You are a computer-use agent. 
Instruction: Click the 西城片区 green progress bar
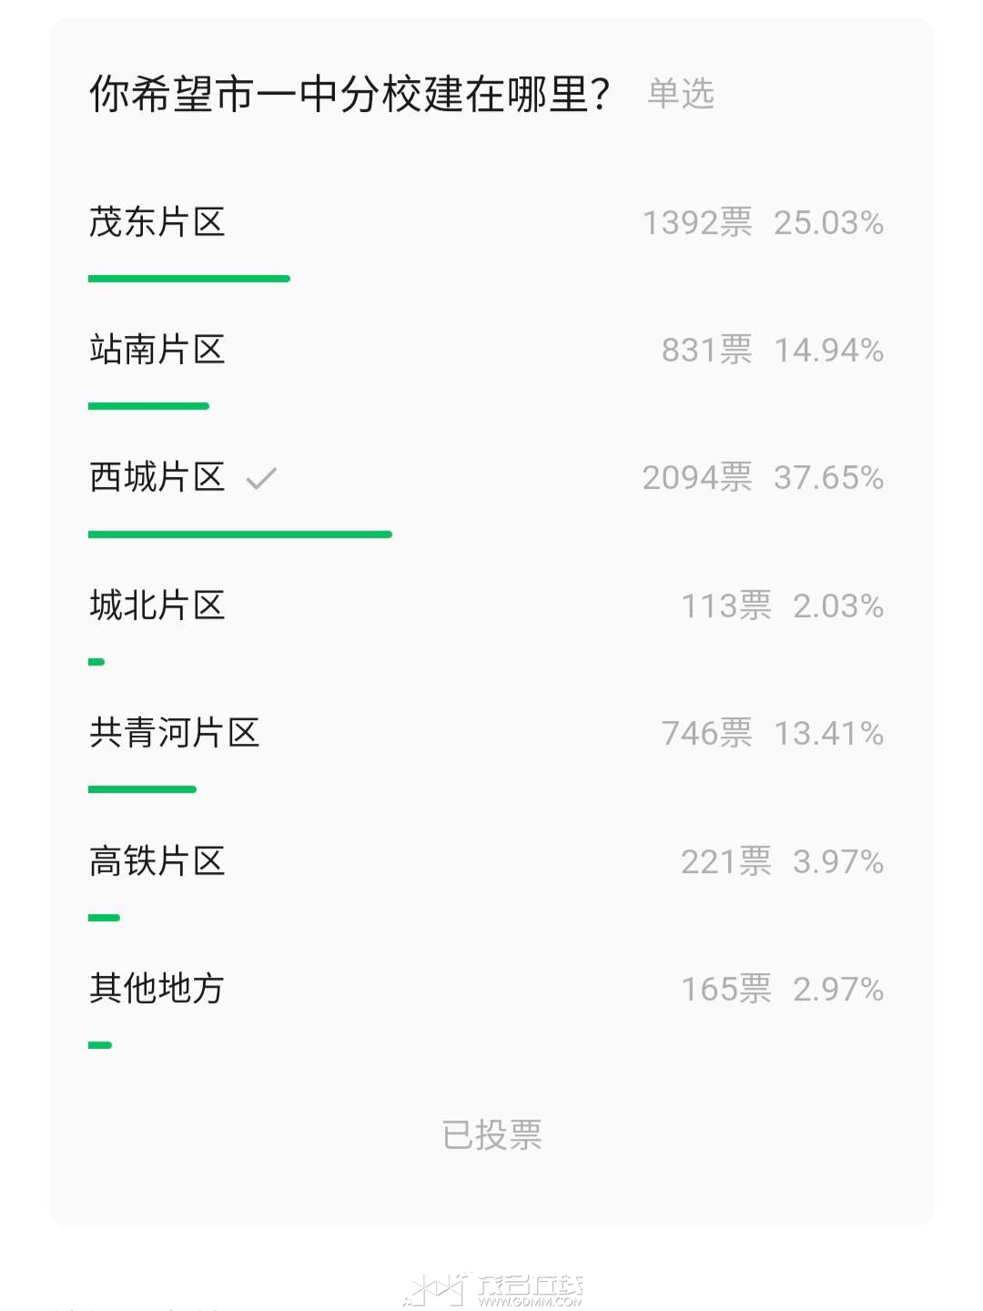(240, 534)
